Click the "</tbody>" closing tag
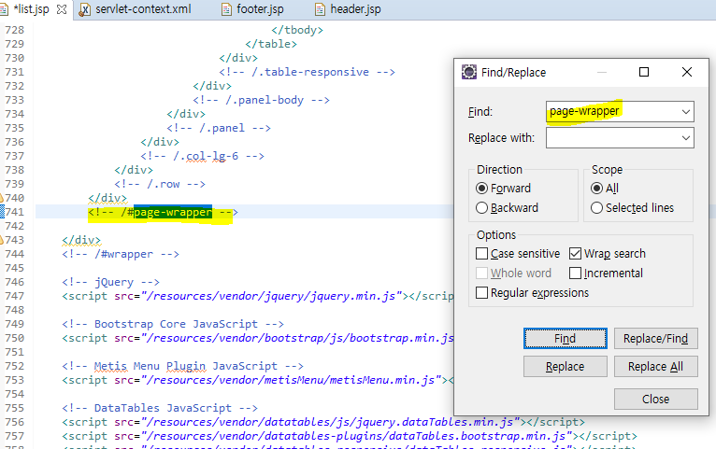 coord(297,30)
